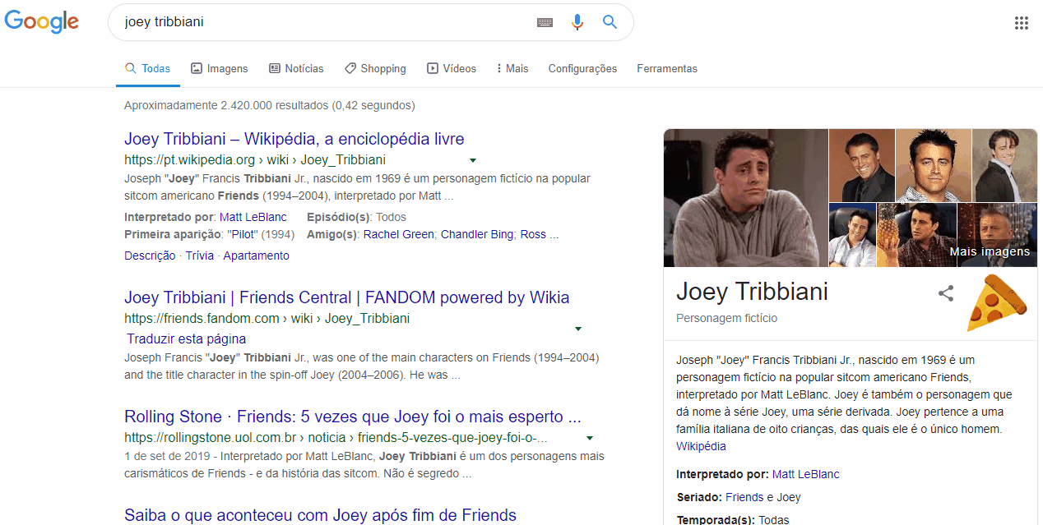This screenshot has height=525, width=1043.
Task: Expand dropdown arrow next to rollingstone URL
Action: 590,438
